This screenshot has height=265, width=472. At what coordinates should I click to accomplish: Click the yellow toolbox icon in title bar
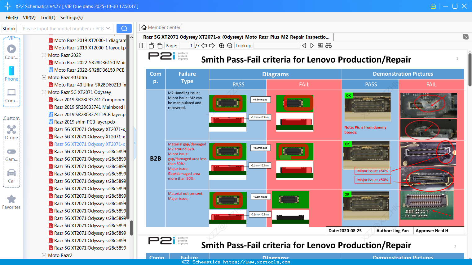[433, 6]
